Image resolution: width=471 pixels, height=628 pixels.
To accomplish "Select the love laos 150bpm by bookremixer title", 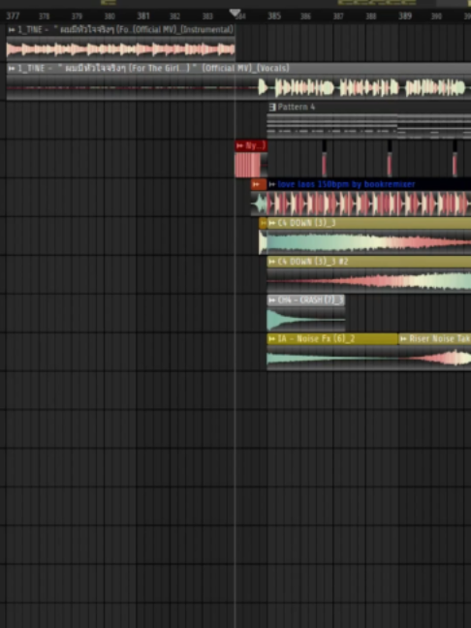I will tap(346, 184).
